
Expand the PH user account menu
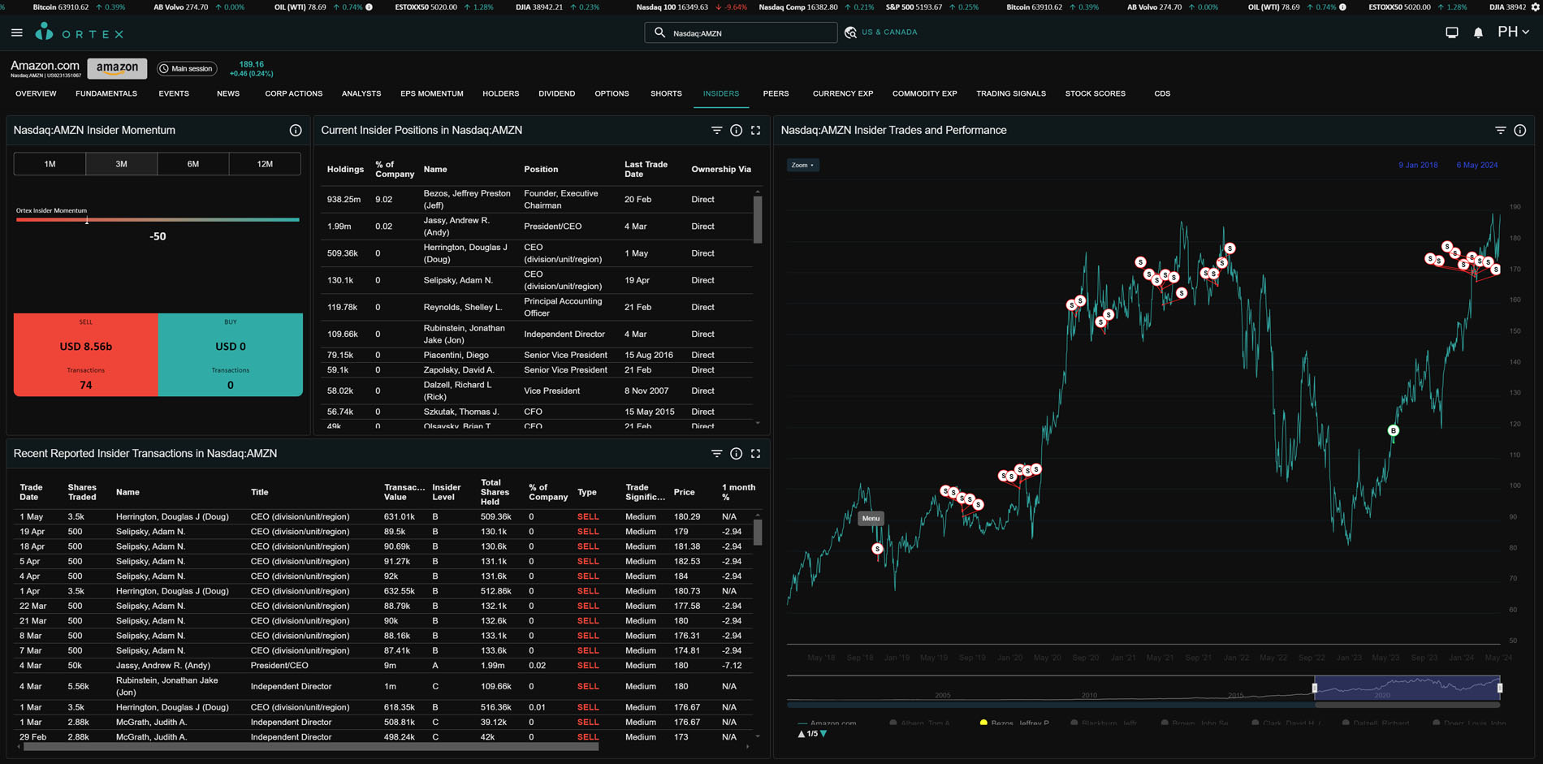coord(1513,32)
